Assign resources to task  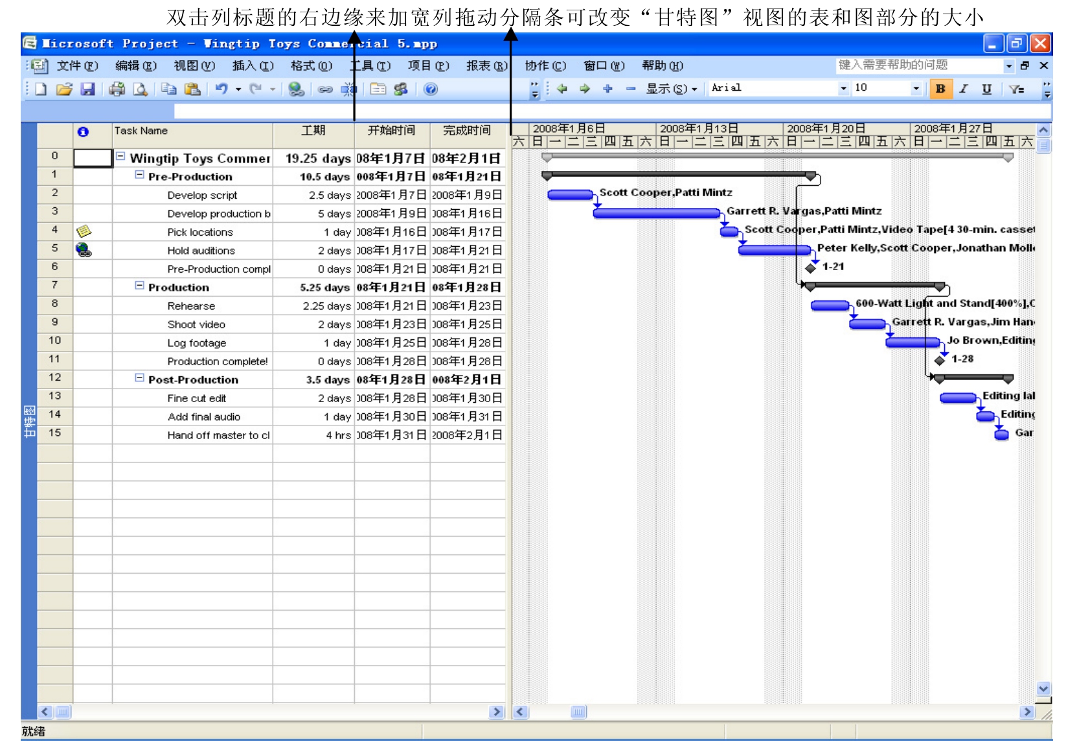point(401,89)
